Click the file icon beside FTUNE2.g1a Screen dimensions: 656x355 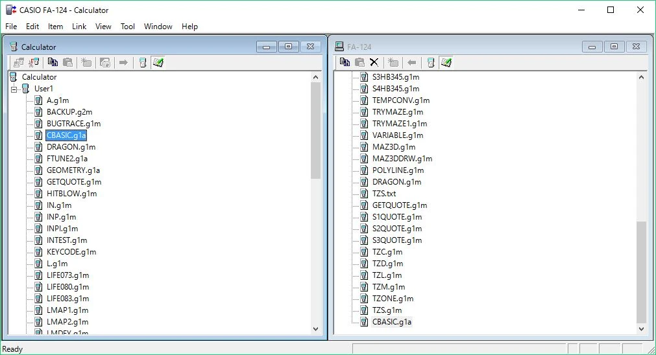38,159
